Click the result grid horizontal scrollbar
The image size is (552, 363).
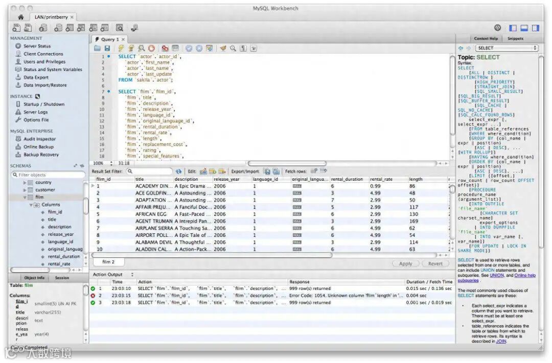coord(212,255)
